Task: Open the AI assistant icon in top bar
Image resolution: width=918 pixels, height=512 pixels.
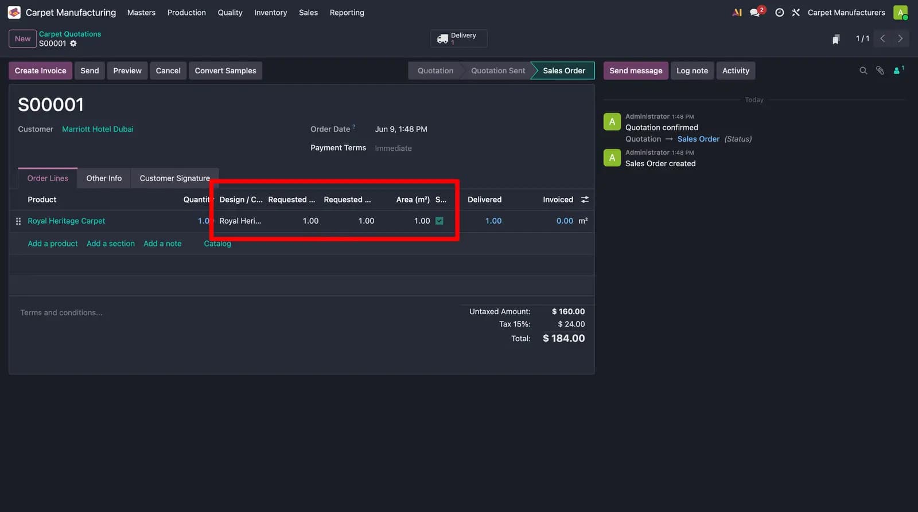Action: [737, 12]
